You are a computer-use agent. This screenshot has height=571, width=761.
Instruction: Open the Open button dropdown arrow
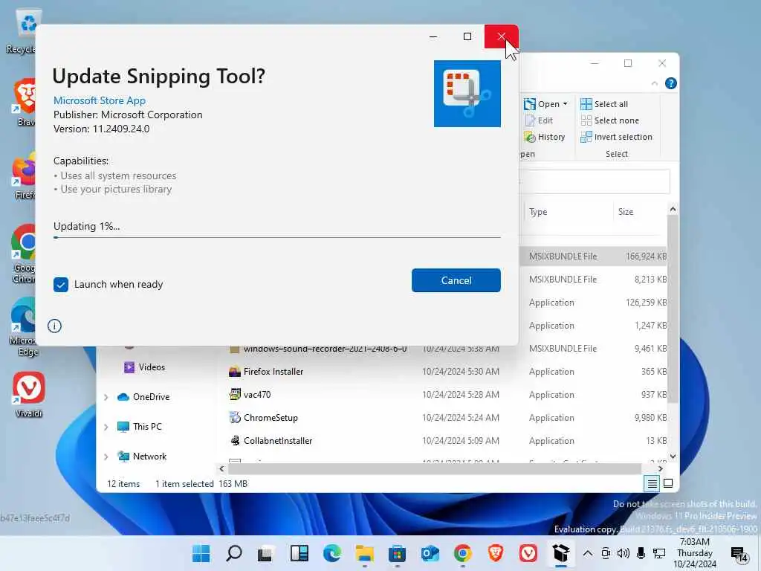[x=565, y=104]
